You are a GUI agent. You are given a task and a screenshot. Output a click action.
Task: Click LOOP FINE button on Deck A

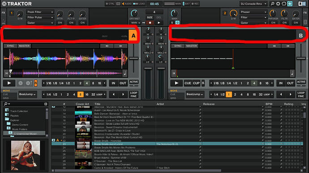click(x=133, y=94)
